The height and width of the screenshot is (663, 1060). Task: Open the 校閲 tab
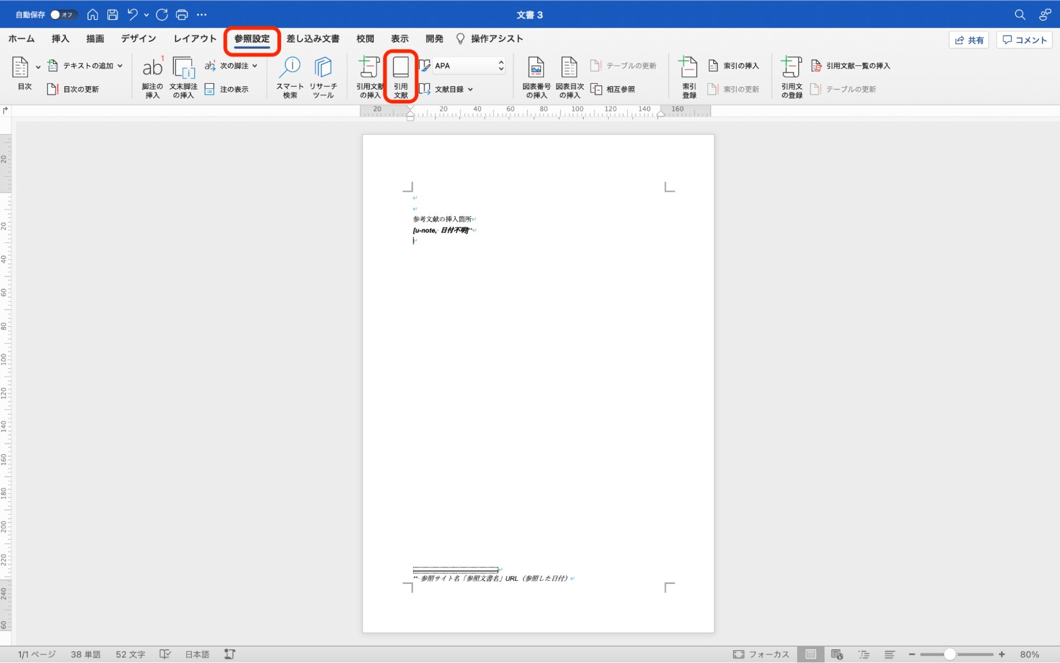click(x=365, y=39)
